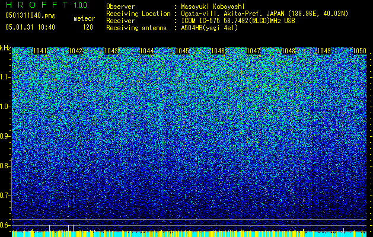Click the 1.1 frequency axis label

coord(5,77)
